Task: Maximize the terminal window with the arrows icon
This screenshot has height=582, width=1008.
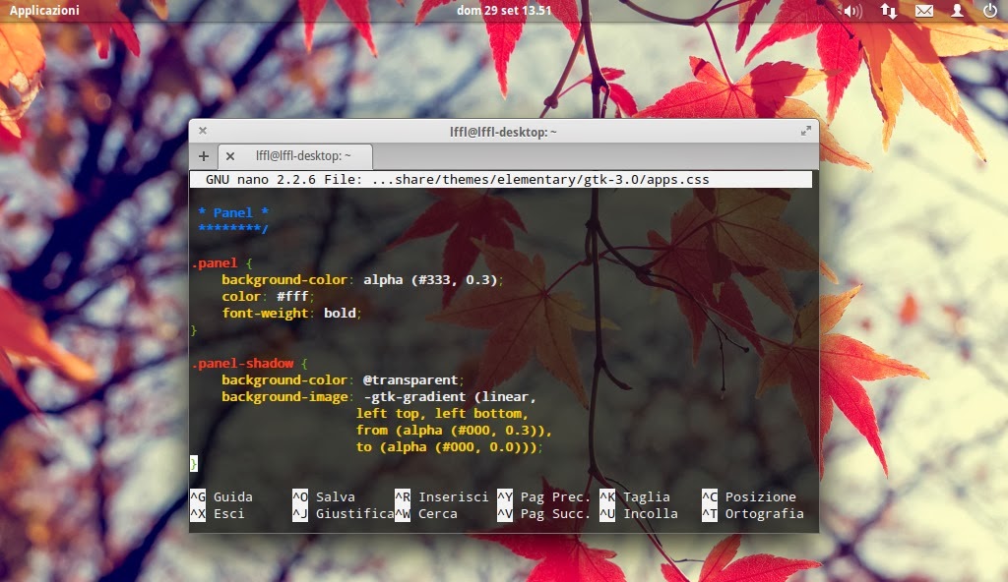Action: tap(805, 131)
